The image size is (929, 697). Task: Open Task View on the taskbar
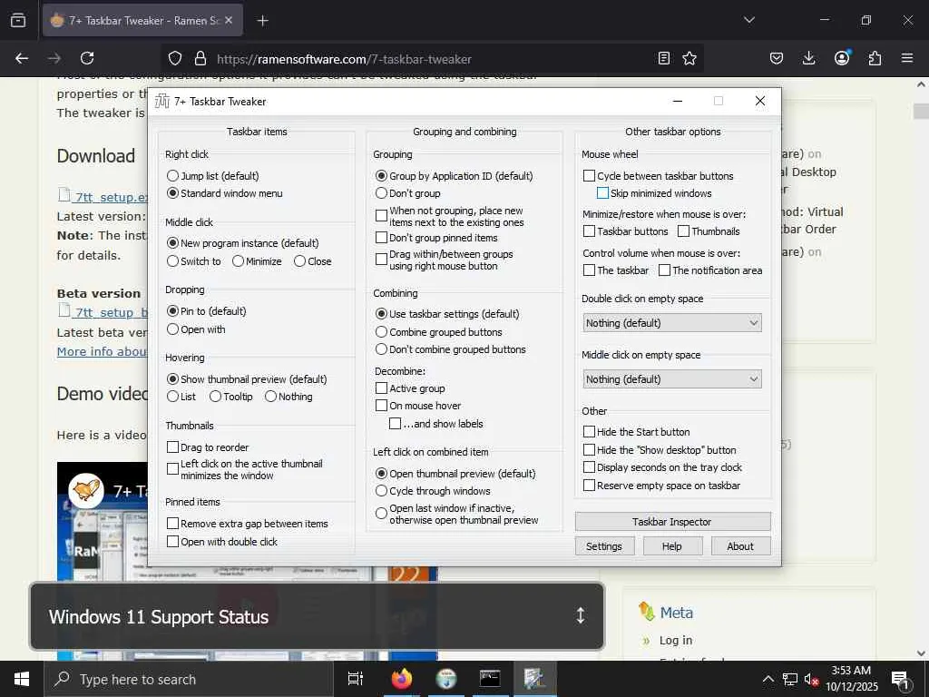pyautogui.click(x=356, y=679)
